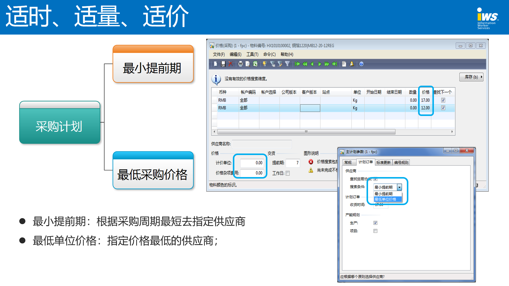Enable the 项目 checkbox
The height and width of the screenshot is (286, 509).
click(375, 231)
